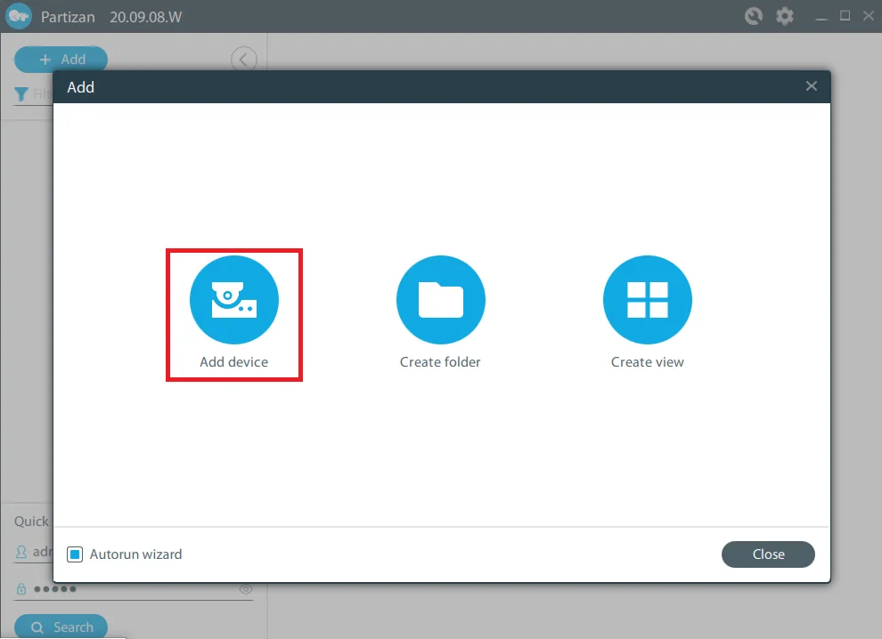This screenshot has width=882, height=639.
Task: Disable the Autorun wizard checkbox
Action: [74, 554]
